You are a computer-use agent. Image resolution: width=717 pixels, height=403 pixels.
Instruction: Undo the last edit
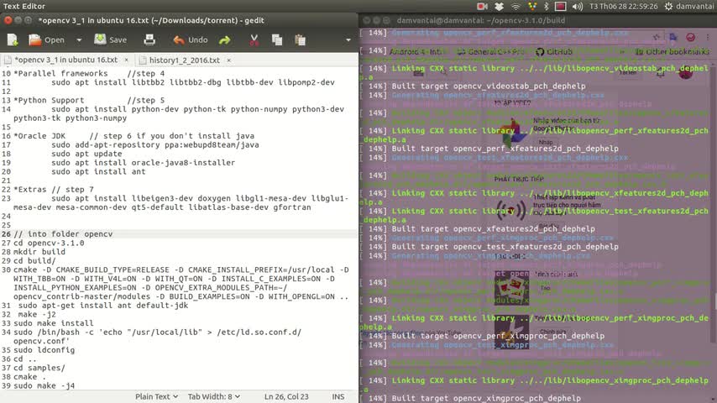[x=191, y=40]
